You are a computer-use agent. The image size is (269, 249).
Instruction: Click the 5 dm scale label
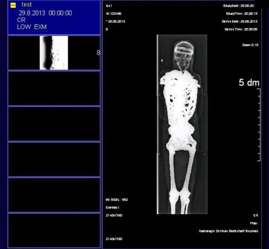point(249,83)
